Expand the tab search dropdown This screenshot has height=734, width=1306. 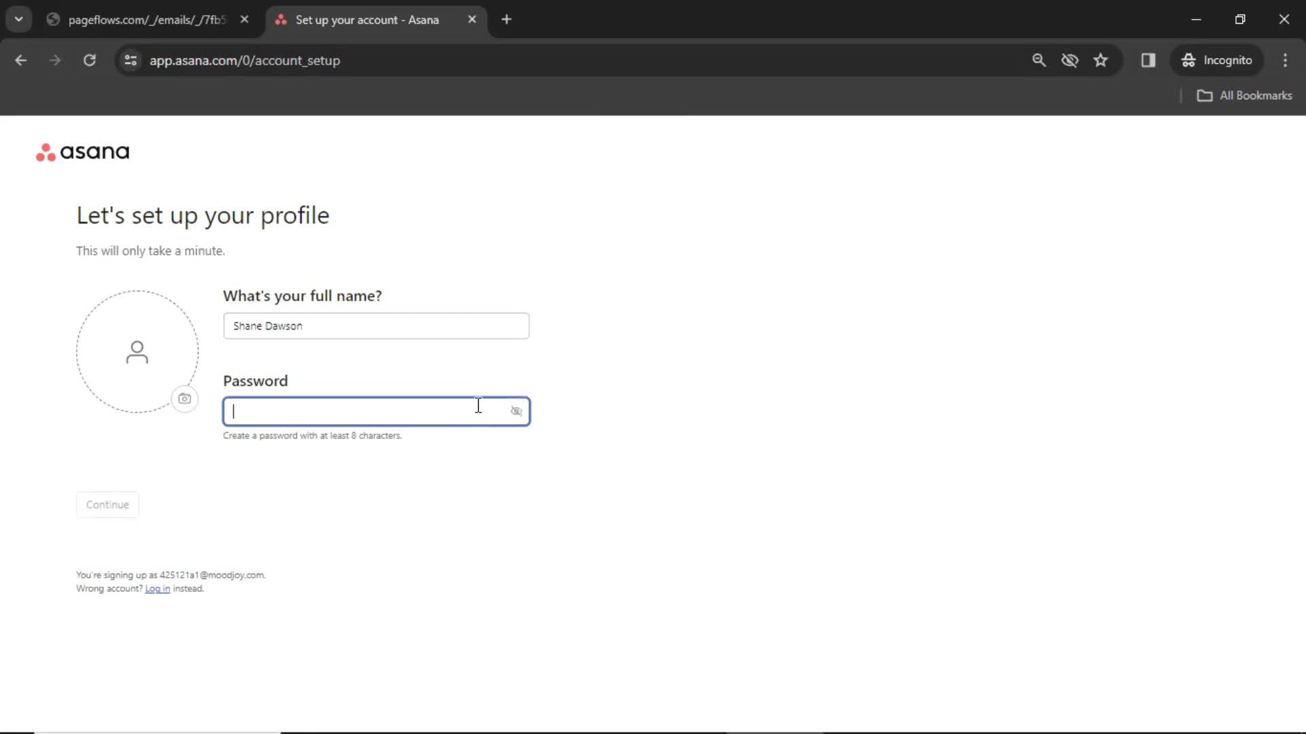tap(19, 19)
